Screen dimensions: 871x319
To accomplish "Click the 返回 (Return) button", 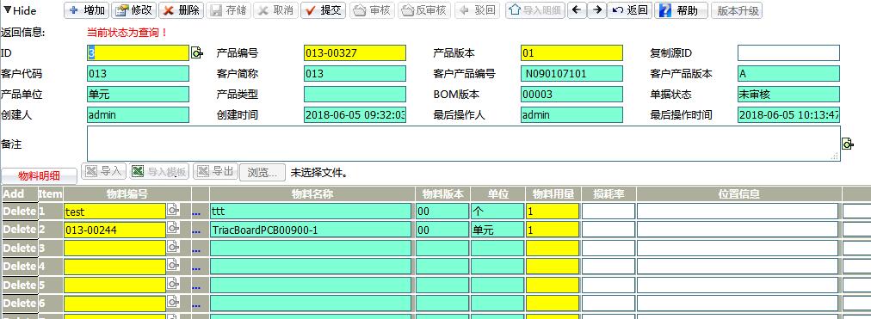I will [629, 10].
